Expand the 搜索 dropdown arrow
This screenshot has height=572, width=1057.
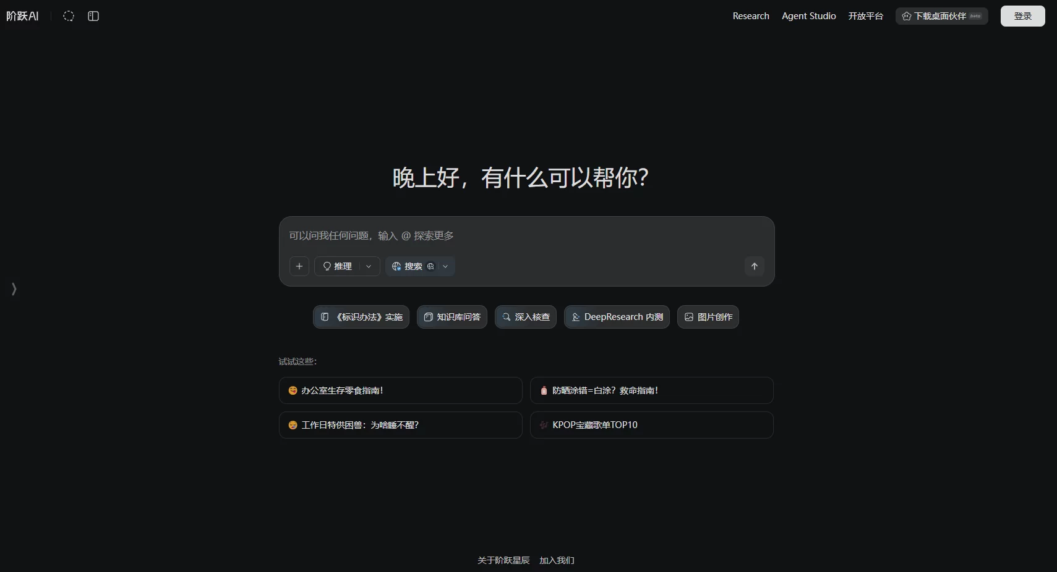tap(445, 266)
